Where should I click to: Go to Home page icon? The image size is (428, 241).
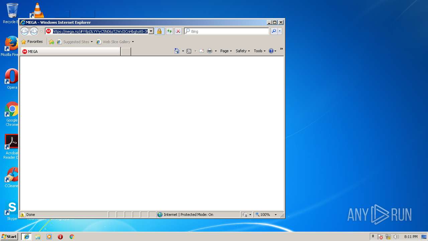177,51
